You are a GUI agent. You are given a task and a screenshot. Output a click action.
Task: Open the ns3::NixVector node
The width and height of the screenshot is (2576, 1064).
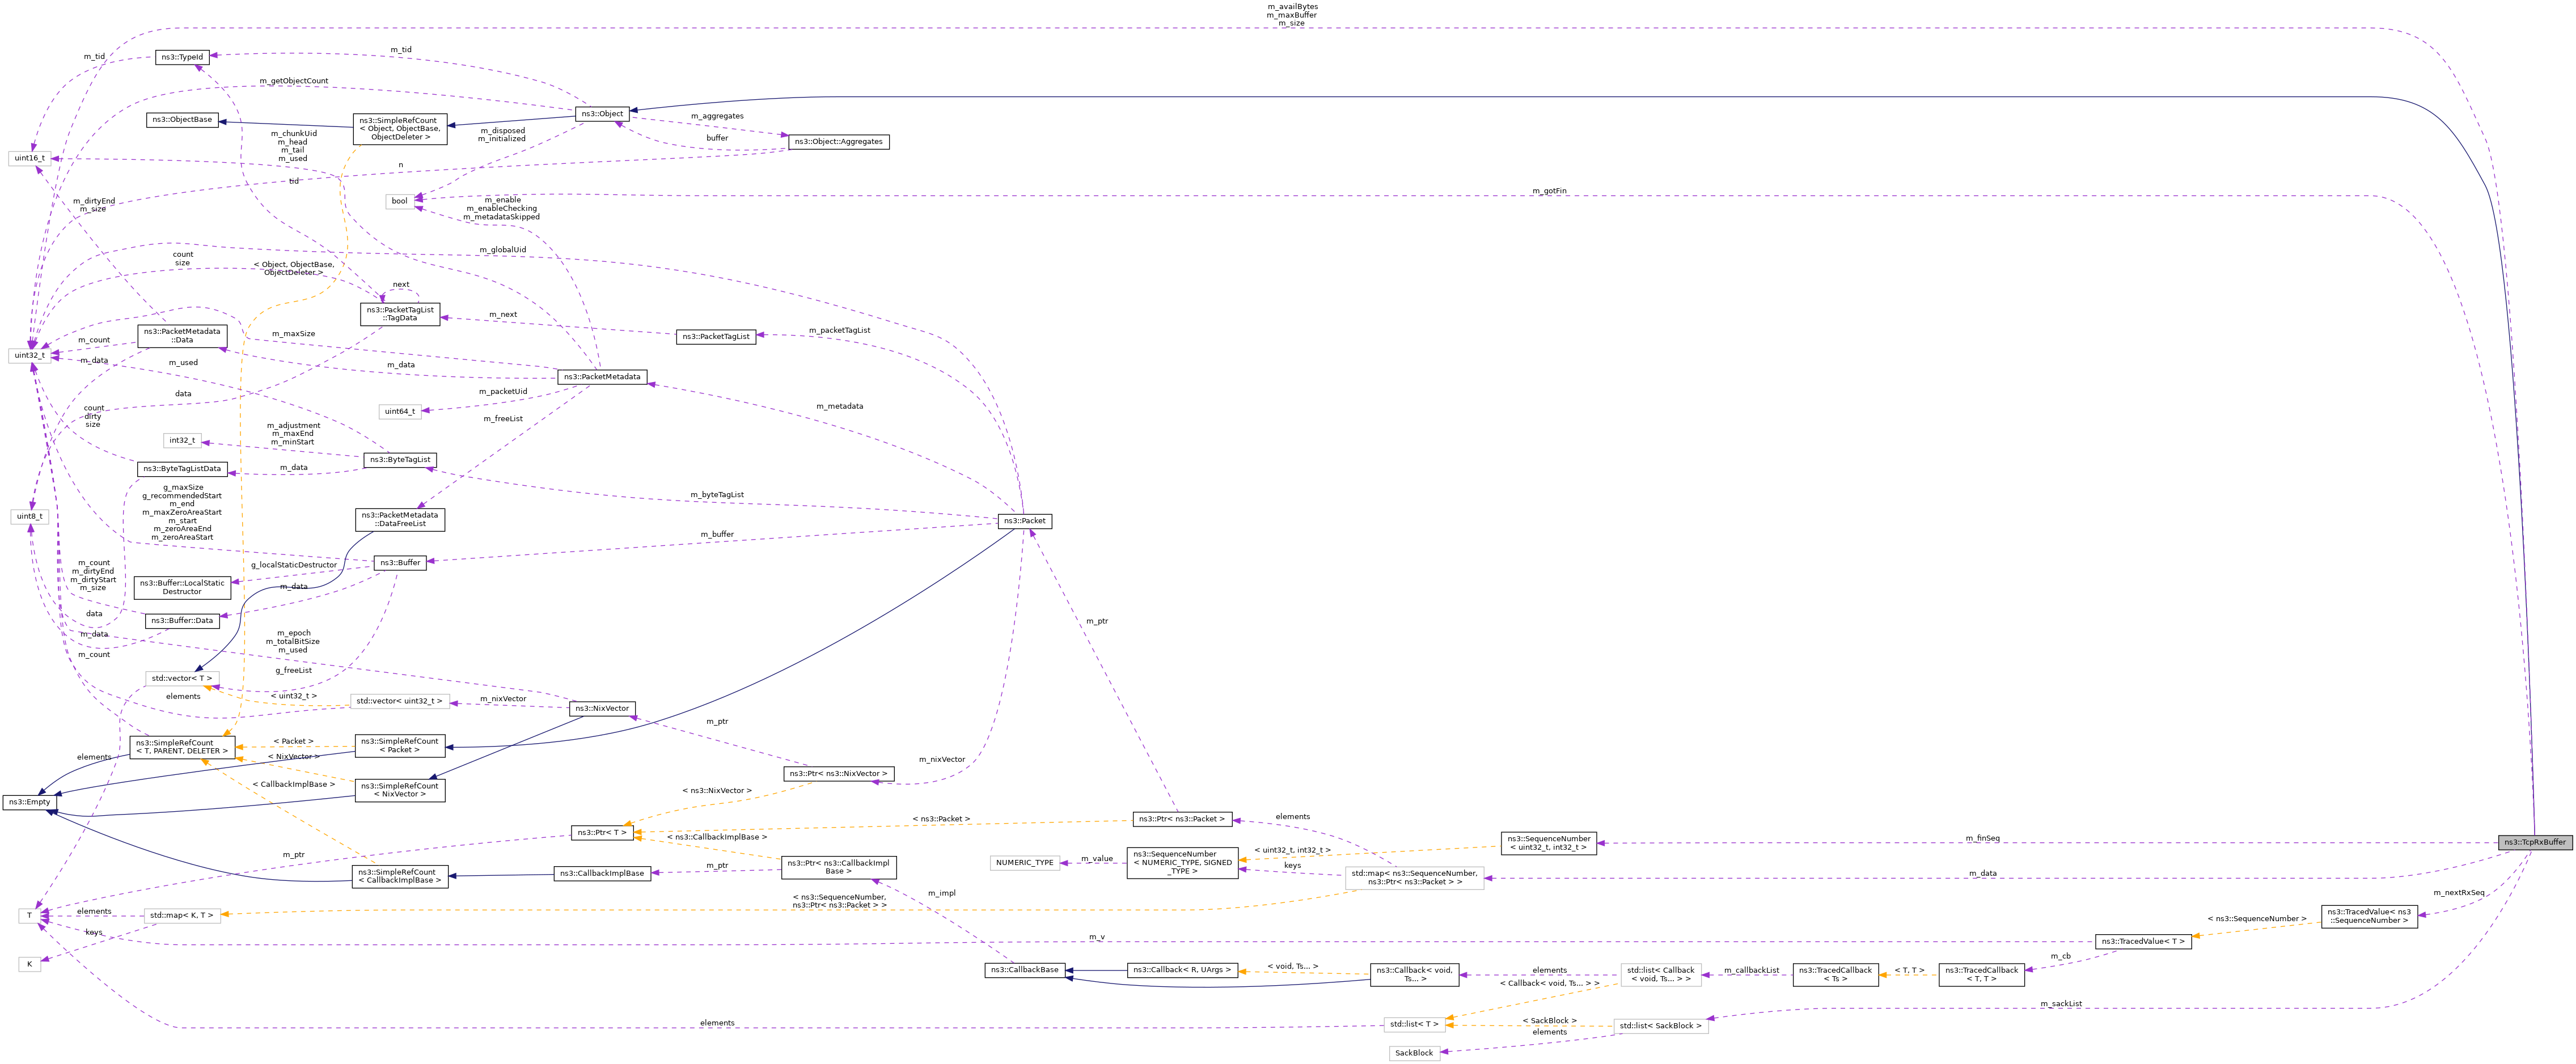602,707
